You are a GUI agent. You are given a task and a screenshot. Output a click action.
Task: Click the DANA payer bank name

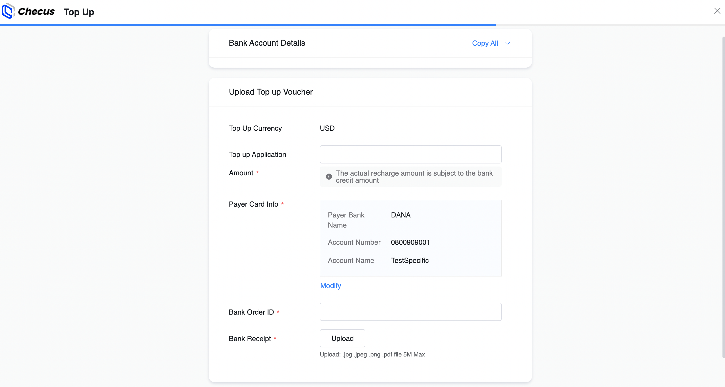400,215
